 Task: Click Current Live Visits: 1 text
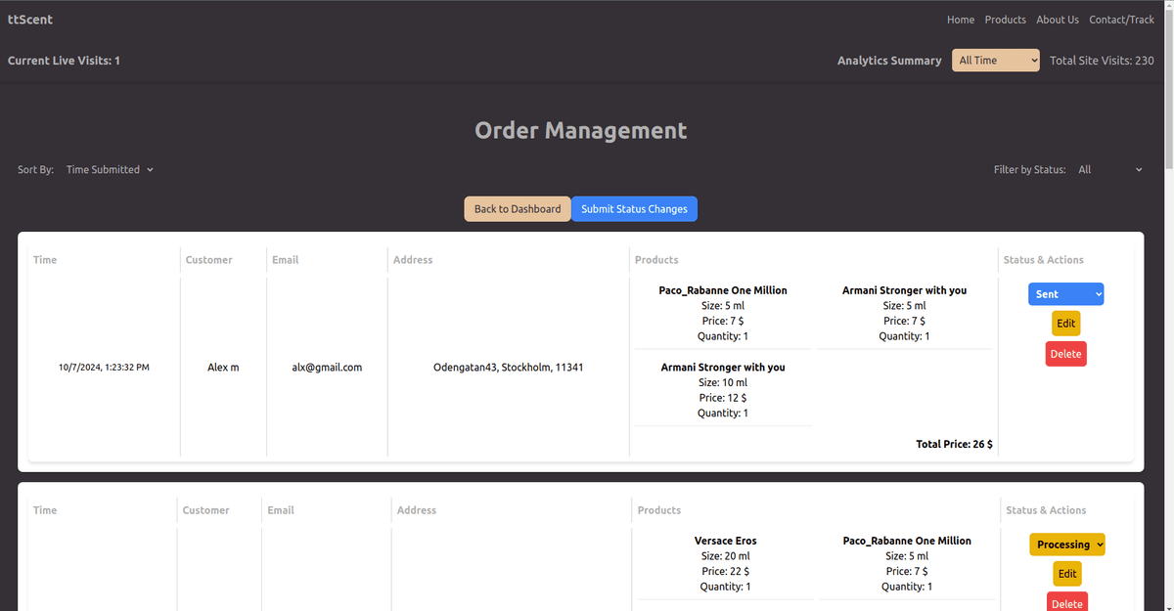[x=64, y=61]
